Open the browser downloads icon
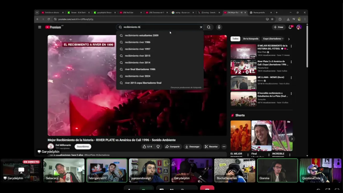This screenshot has width=343, height=193. tap(288, 19)
